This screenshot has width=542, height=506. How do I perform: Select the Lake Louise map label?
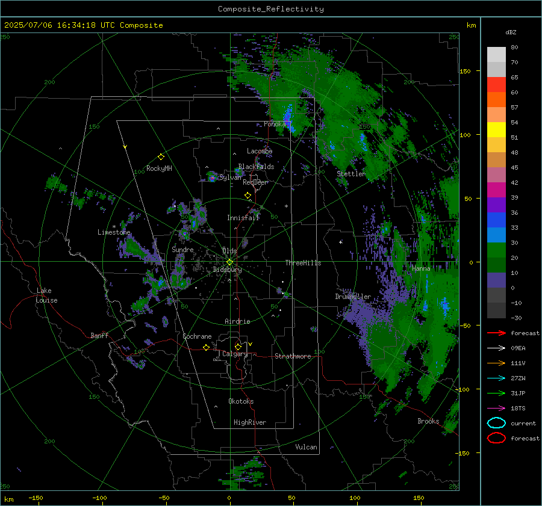(46, 295)
